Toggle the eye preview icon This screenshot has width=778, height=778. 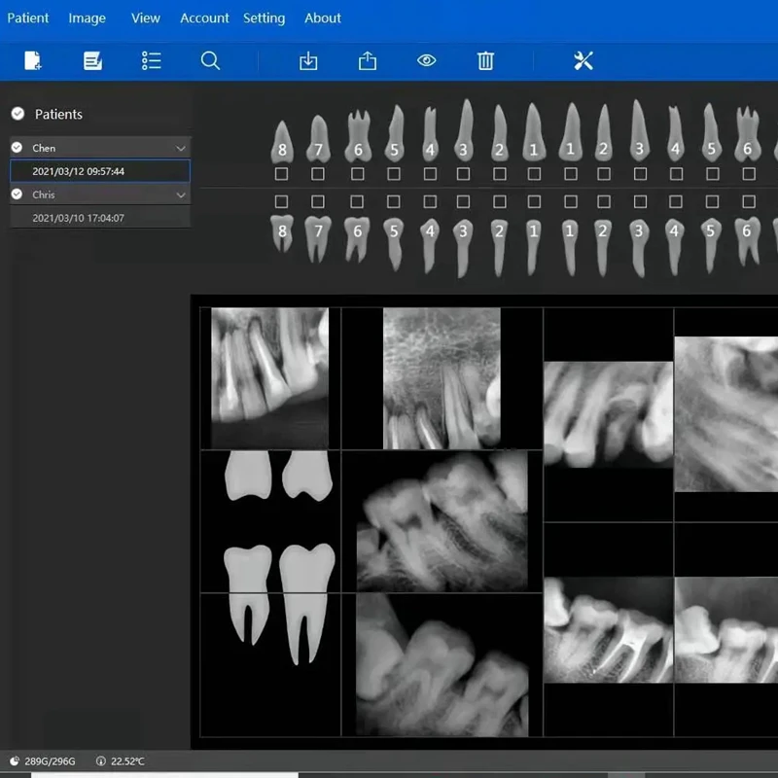point(426,61)
